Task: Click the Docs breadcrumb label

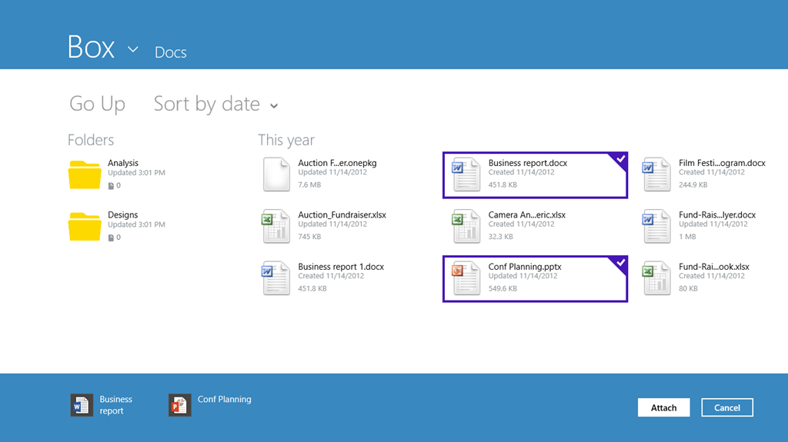Action: [170, 52]
